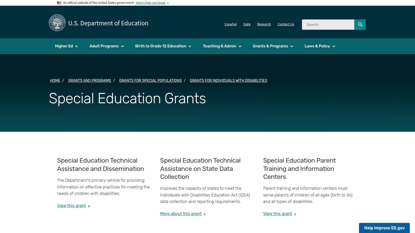415x233 pixels.
Task: Expand the 'Here's how you know' disclosure
Action: 151,3
